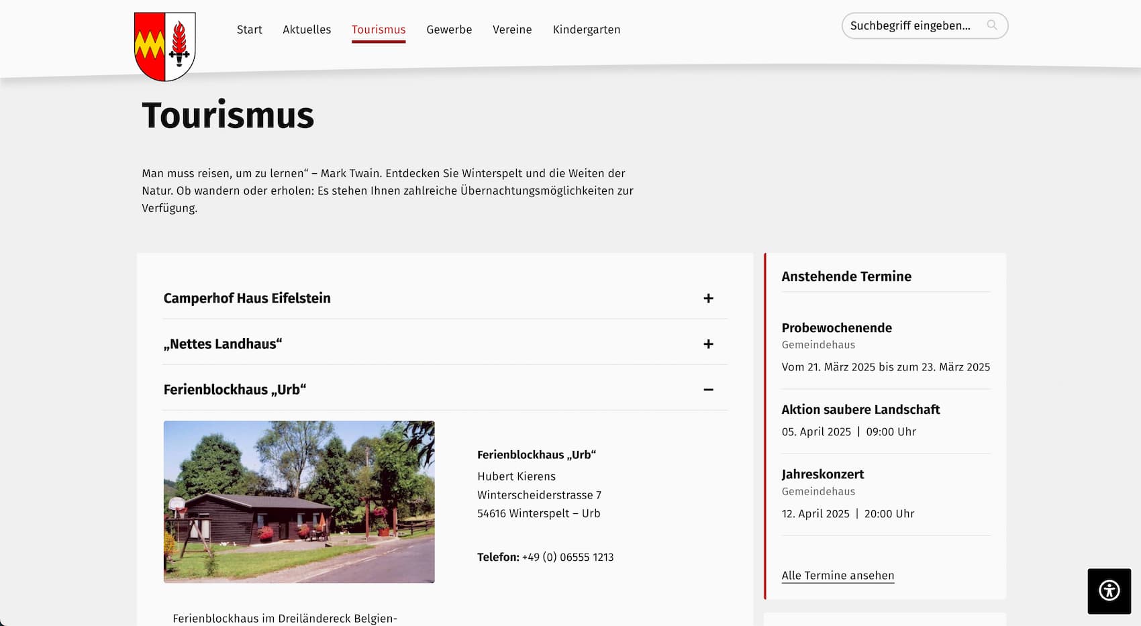
Task: Expand the „Nettes Landhaus“ plus icon
Action: tap(708, 344)
